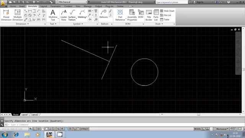245x138 pixels.
Task: Insert a Parts List
Action: 156,15
